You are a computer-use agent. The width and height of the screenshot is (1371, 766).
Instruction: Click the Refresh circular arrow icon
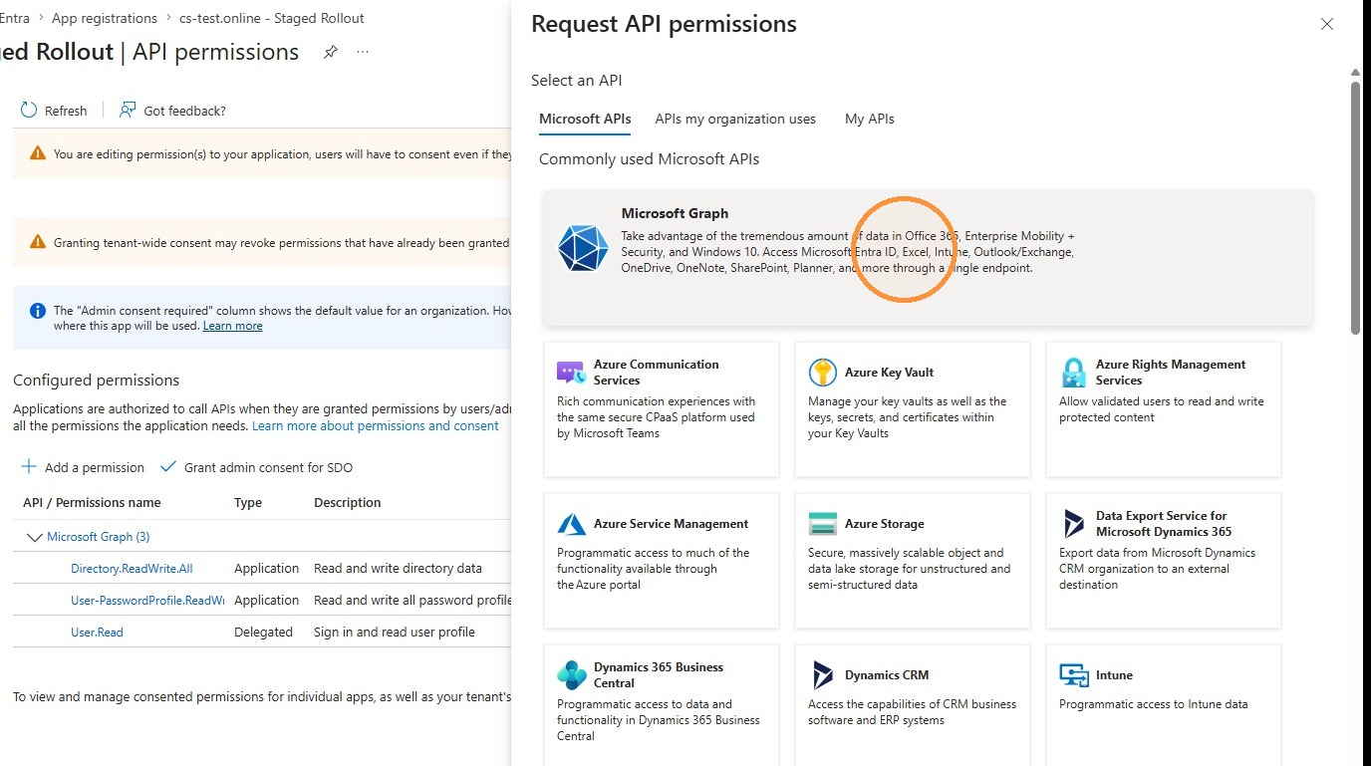[x=29, y=111]
